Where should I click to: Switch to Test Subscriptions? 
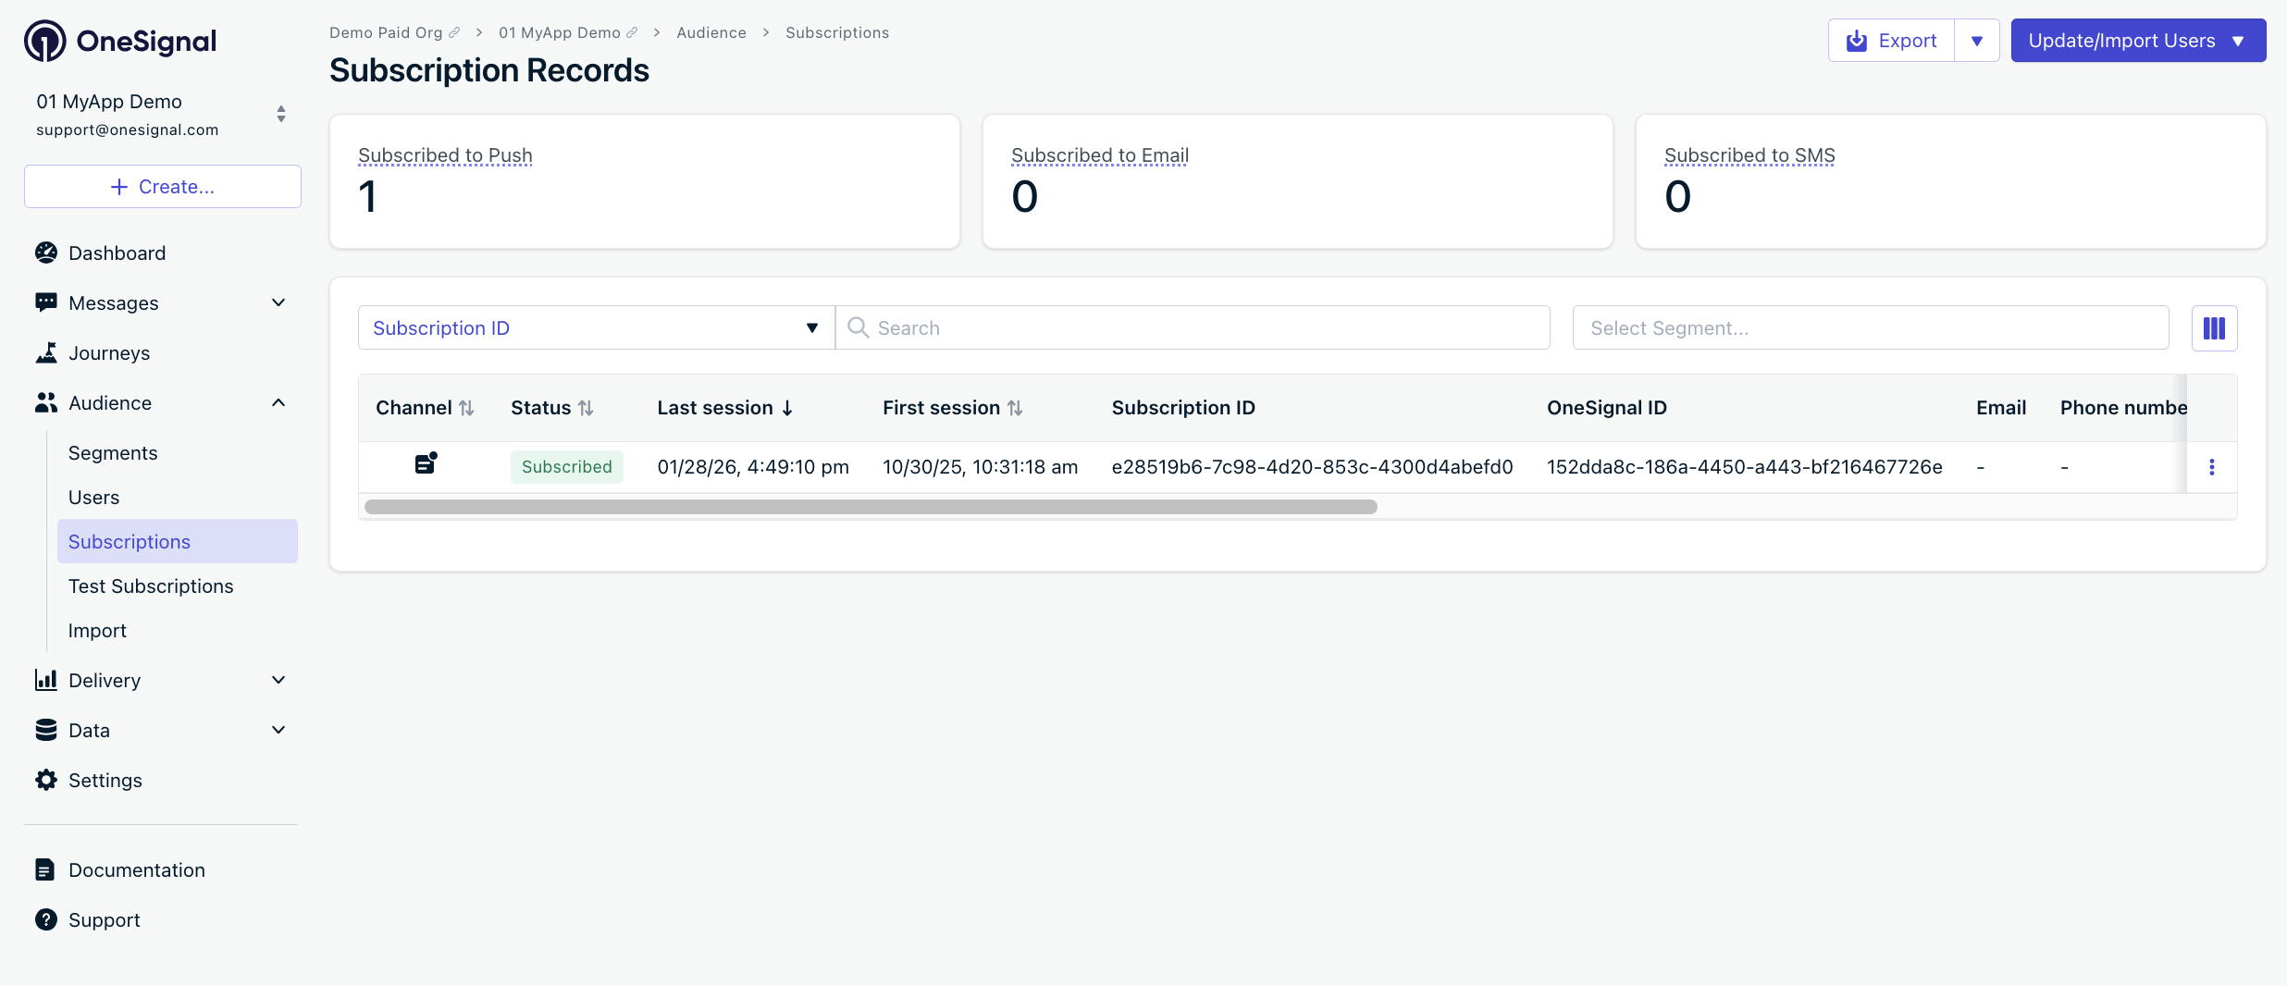[151, 585]
